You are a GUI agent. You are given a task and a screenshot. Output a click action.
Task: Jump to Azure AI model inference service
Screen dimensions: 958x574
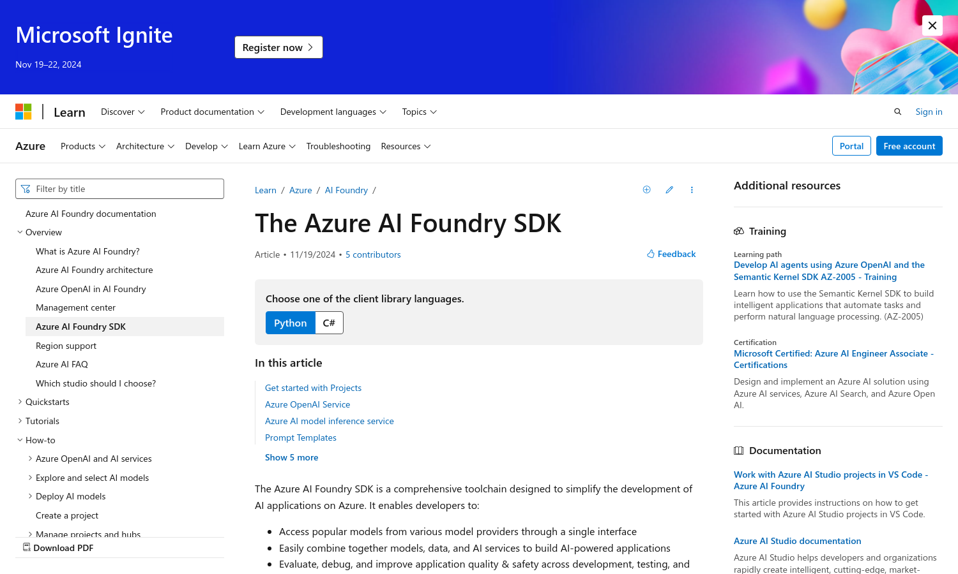tap(330, 421)
